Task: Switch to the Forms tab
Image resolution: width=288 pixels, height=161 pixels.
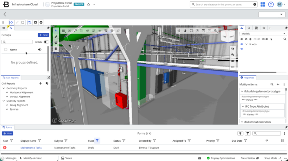Action: coord(7,127)
